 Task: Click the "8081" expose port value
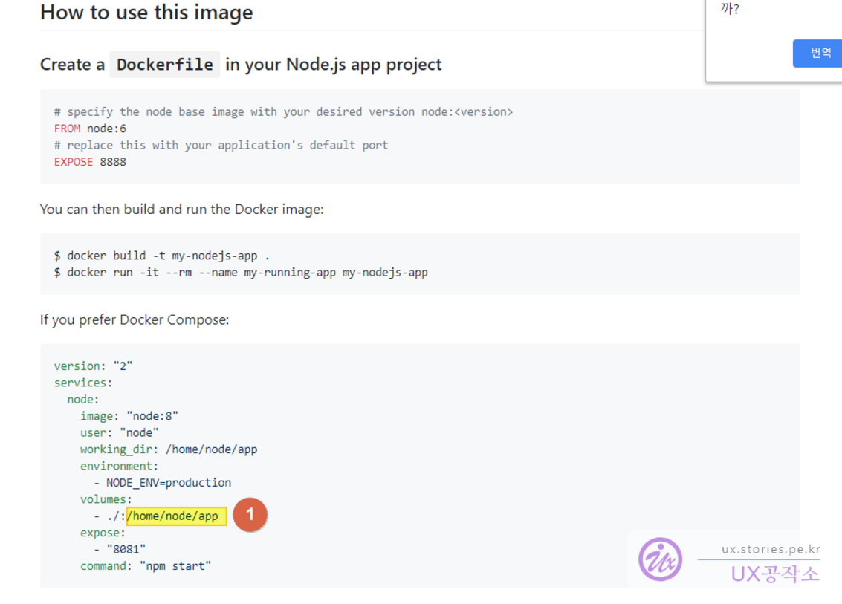[126, 549]
